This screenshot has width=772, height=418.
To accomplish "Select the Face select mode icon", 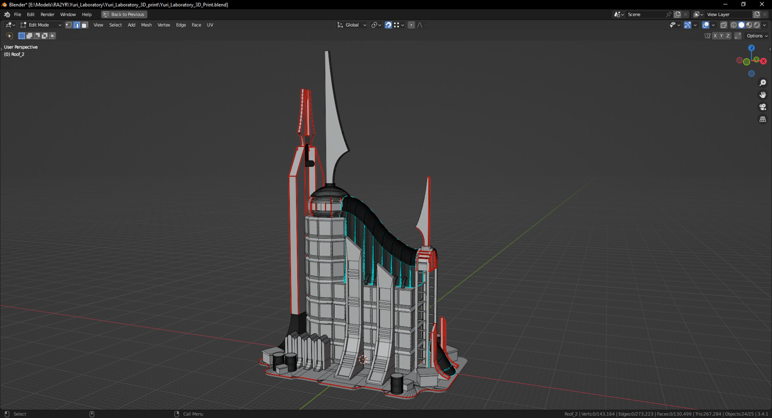I will point(84,25).
